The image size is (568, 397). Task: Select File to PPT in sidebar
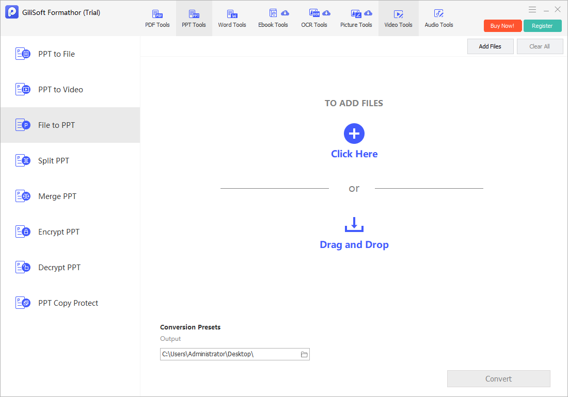coord(70,125)
